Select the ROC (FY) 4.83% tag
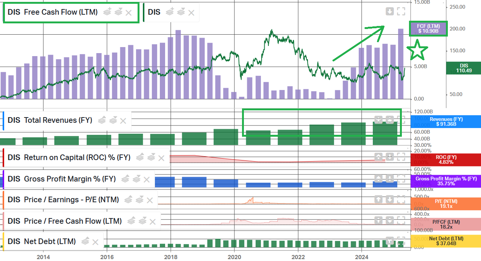 click(446, 160)
